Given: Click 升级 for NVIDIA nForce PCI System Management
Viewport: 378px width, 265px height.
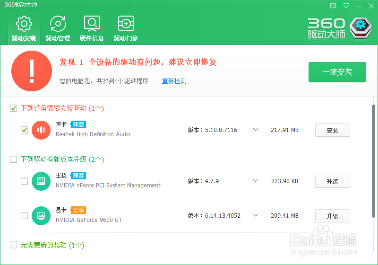Looking at the screenshot, I should coord(333,182).
